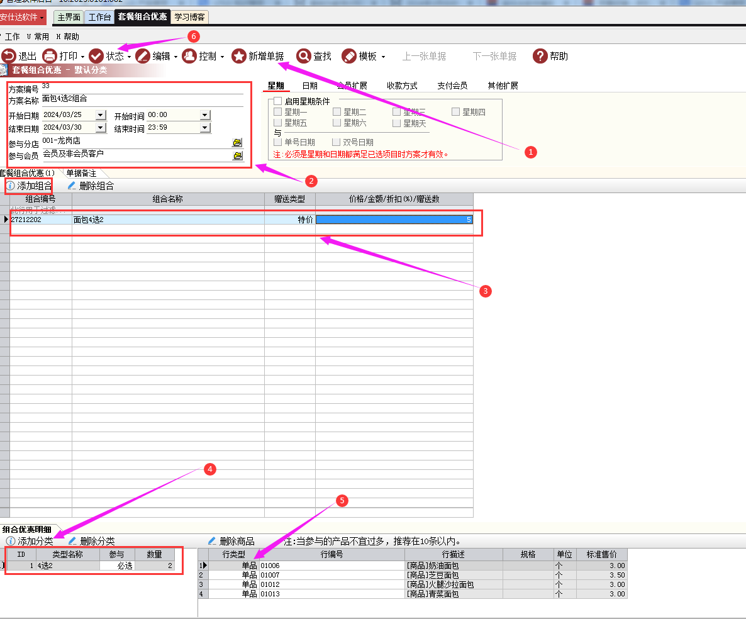Open the 日期 condition tab

[x=309, y=86]
